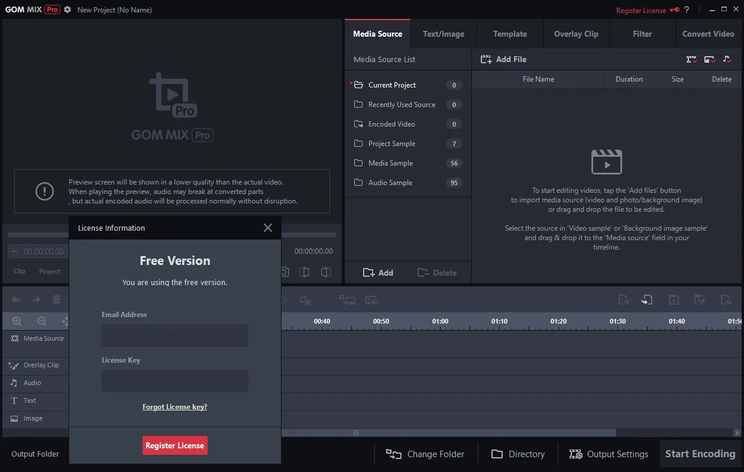Click the snapshot camera icon
The height and width of the screenshot is (472, 744).
284,272
